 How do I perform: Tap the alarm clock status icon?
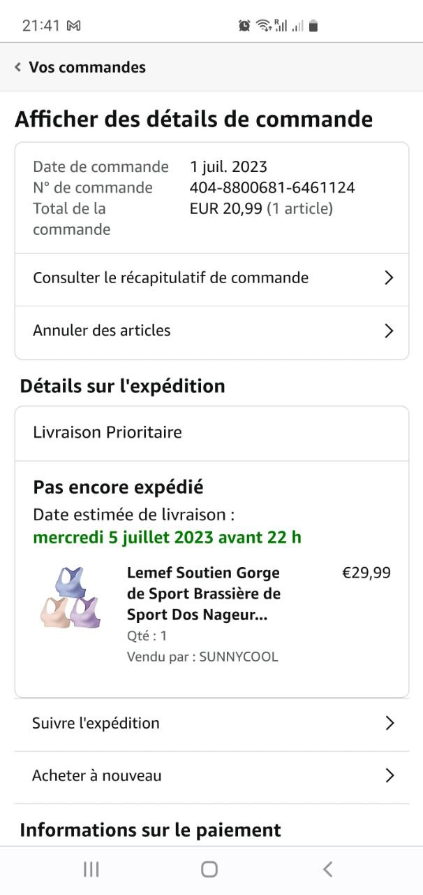coord(244,26)
